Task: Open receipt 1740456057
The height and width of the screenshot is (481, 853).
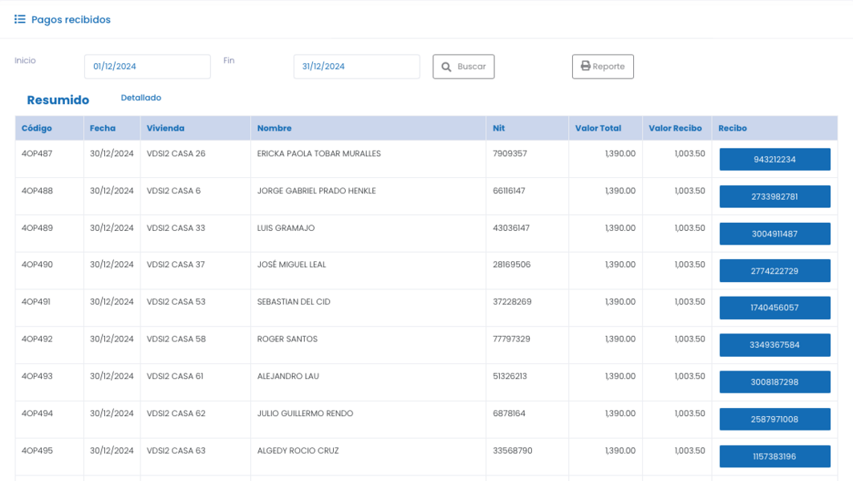Action: tap(774, 308)
